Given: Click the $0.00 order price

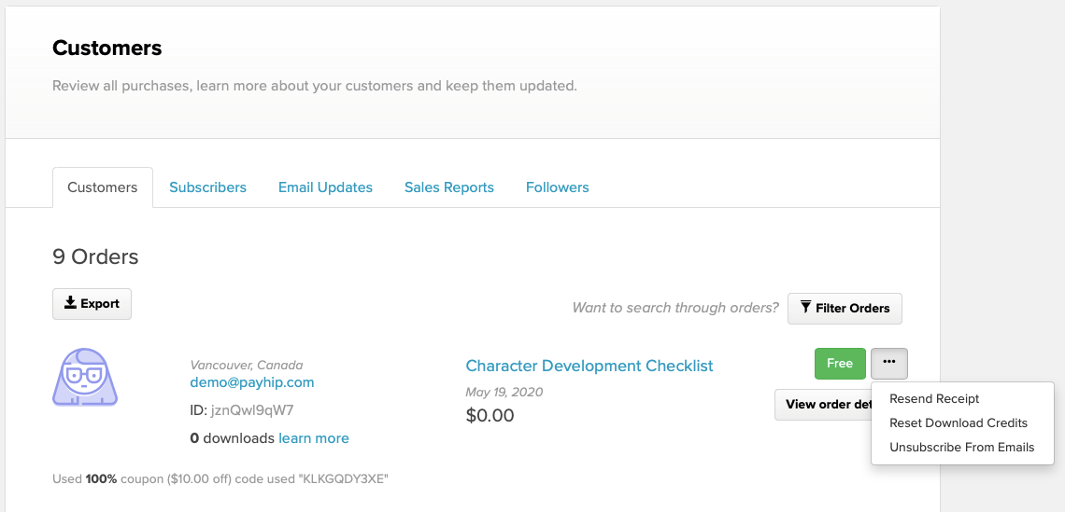Looking at the screenshot, I should click(x=490, y=415).
